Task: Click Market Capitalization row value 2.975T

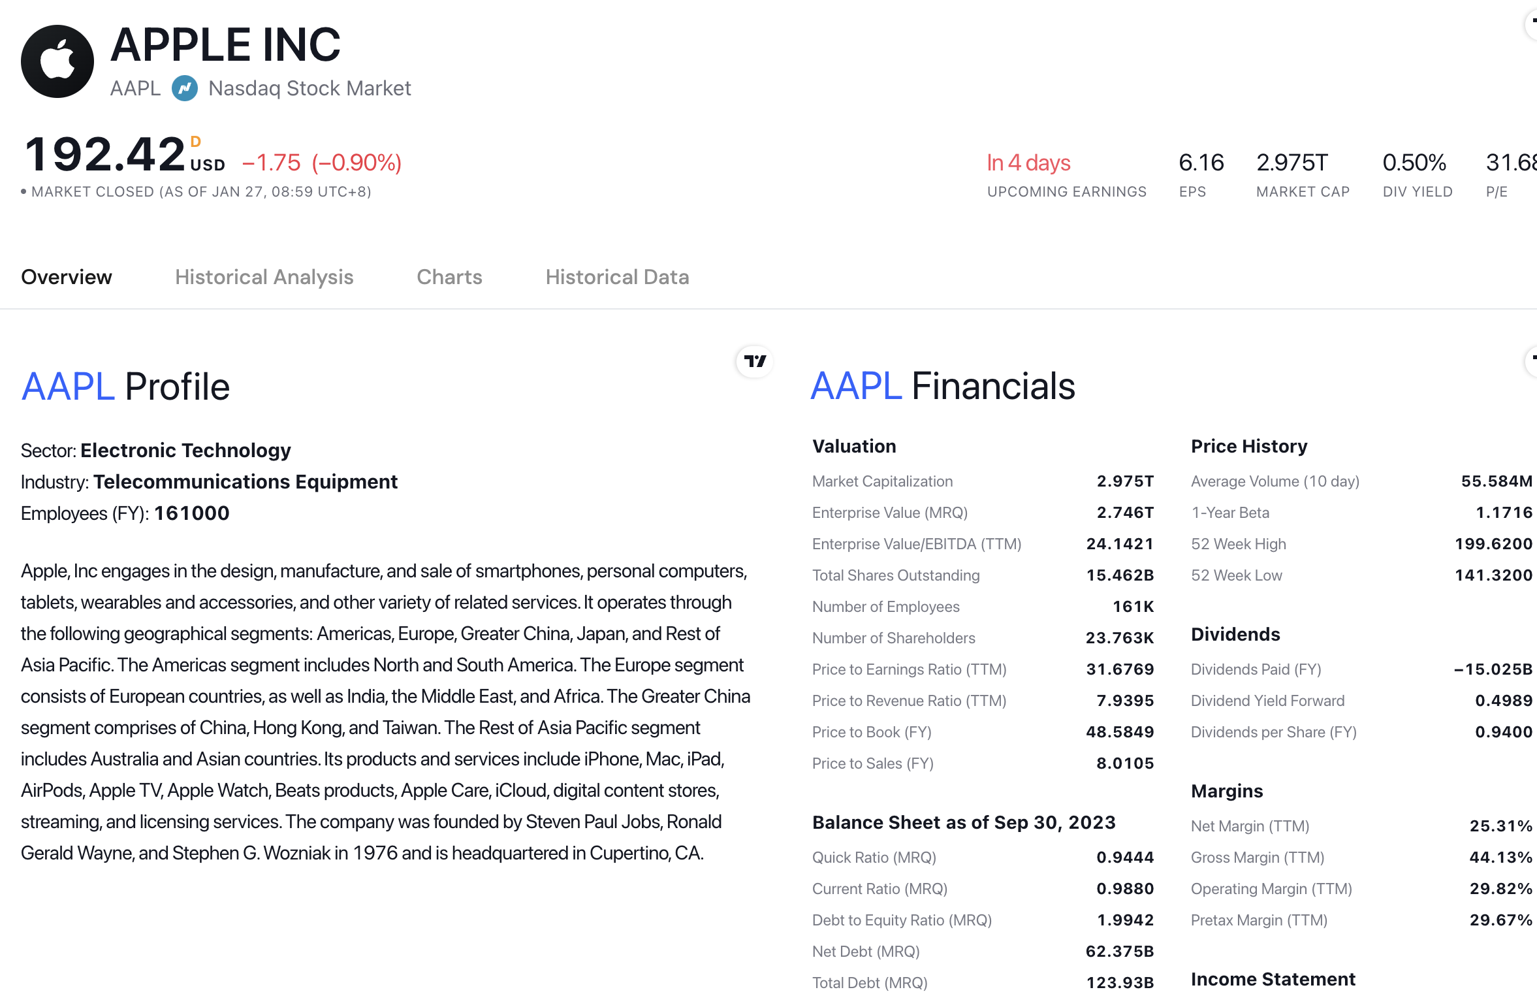Action: click(x=1125, y=481)
